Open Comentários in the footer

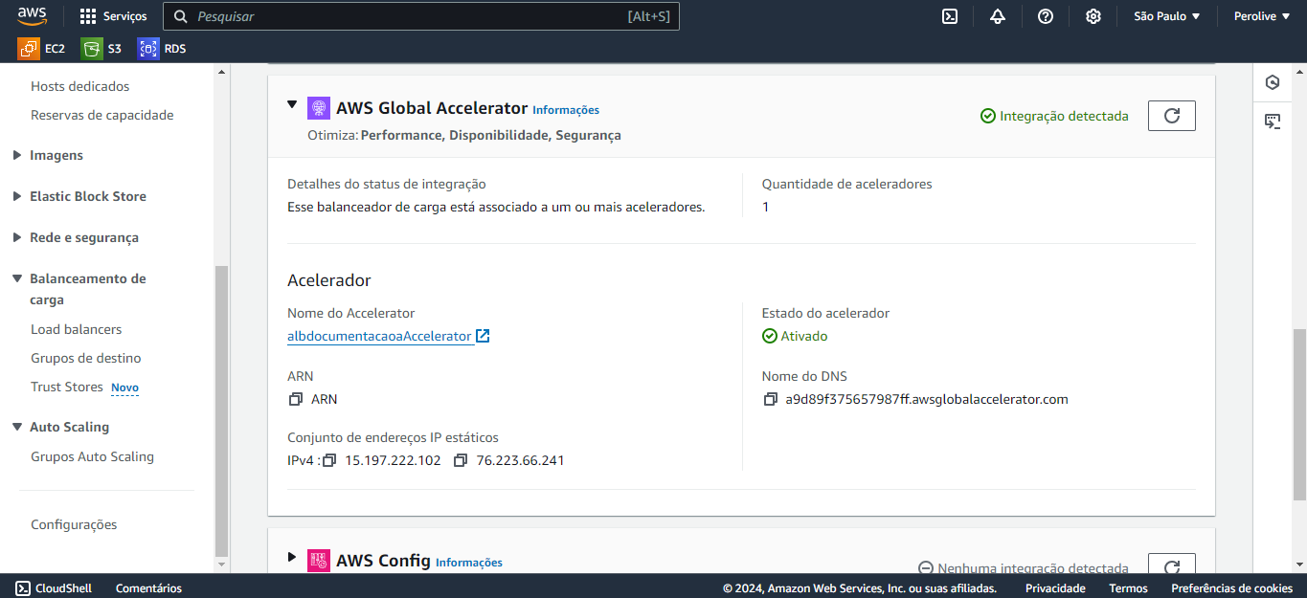tap(148, 588)
